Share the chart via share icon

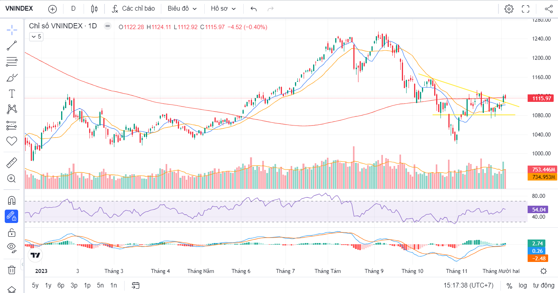(x=549, y=9)
